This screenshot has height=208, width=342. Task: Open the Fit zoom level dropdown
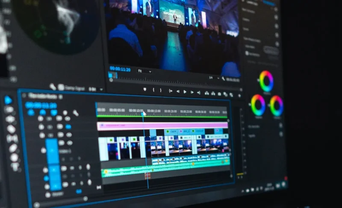click(x=144, y=71)
